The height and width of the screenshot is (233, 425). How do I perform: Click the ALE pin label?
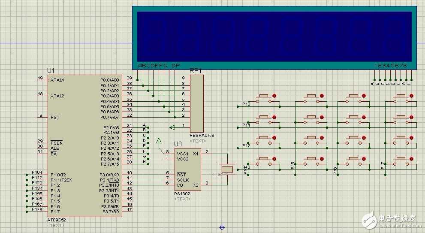pyautogui.click(x=55, y=148)
